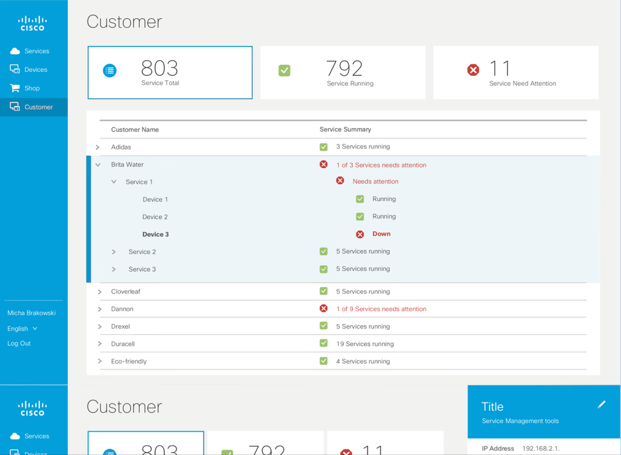Expand the Dannon customer row
The image size is (621, 455).
(x=99, y=309)
